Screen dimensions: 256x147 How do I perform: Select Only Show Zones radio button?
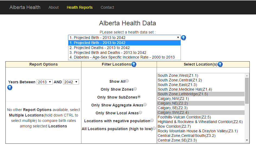135,89
